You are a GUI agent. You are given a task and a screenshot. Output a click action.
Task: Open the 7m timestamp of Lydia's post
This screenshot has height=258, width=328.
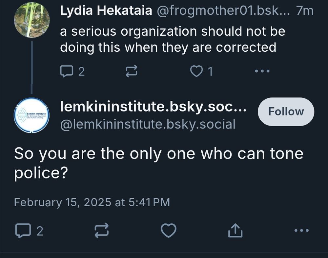click(x=304, y=11)
